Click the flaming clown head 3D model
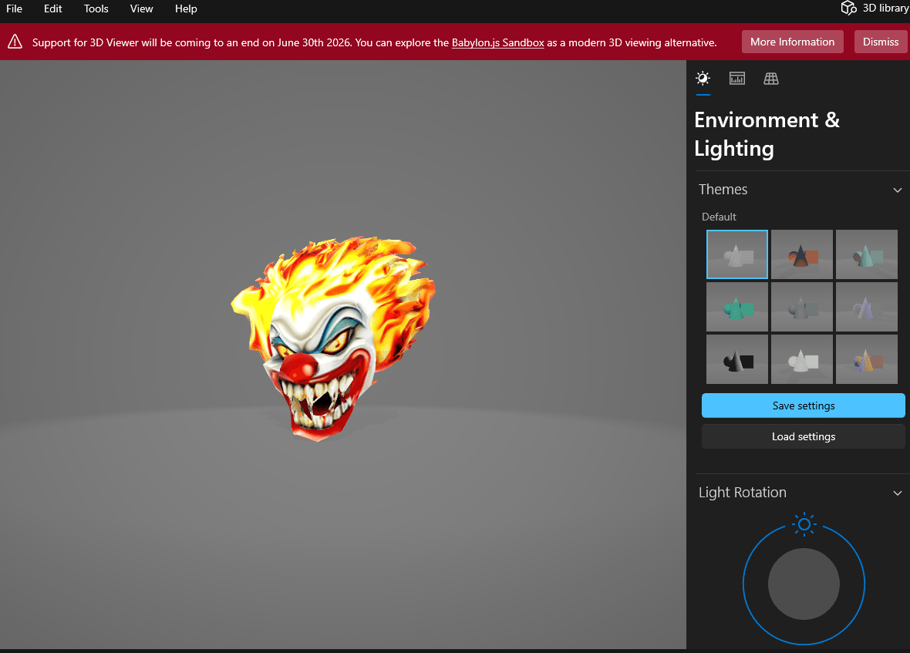The width and height of the screenshot is (910, 653). 332,338
